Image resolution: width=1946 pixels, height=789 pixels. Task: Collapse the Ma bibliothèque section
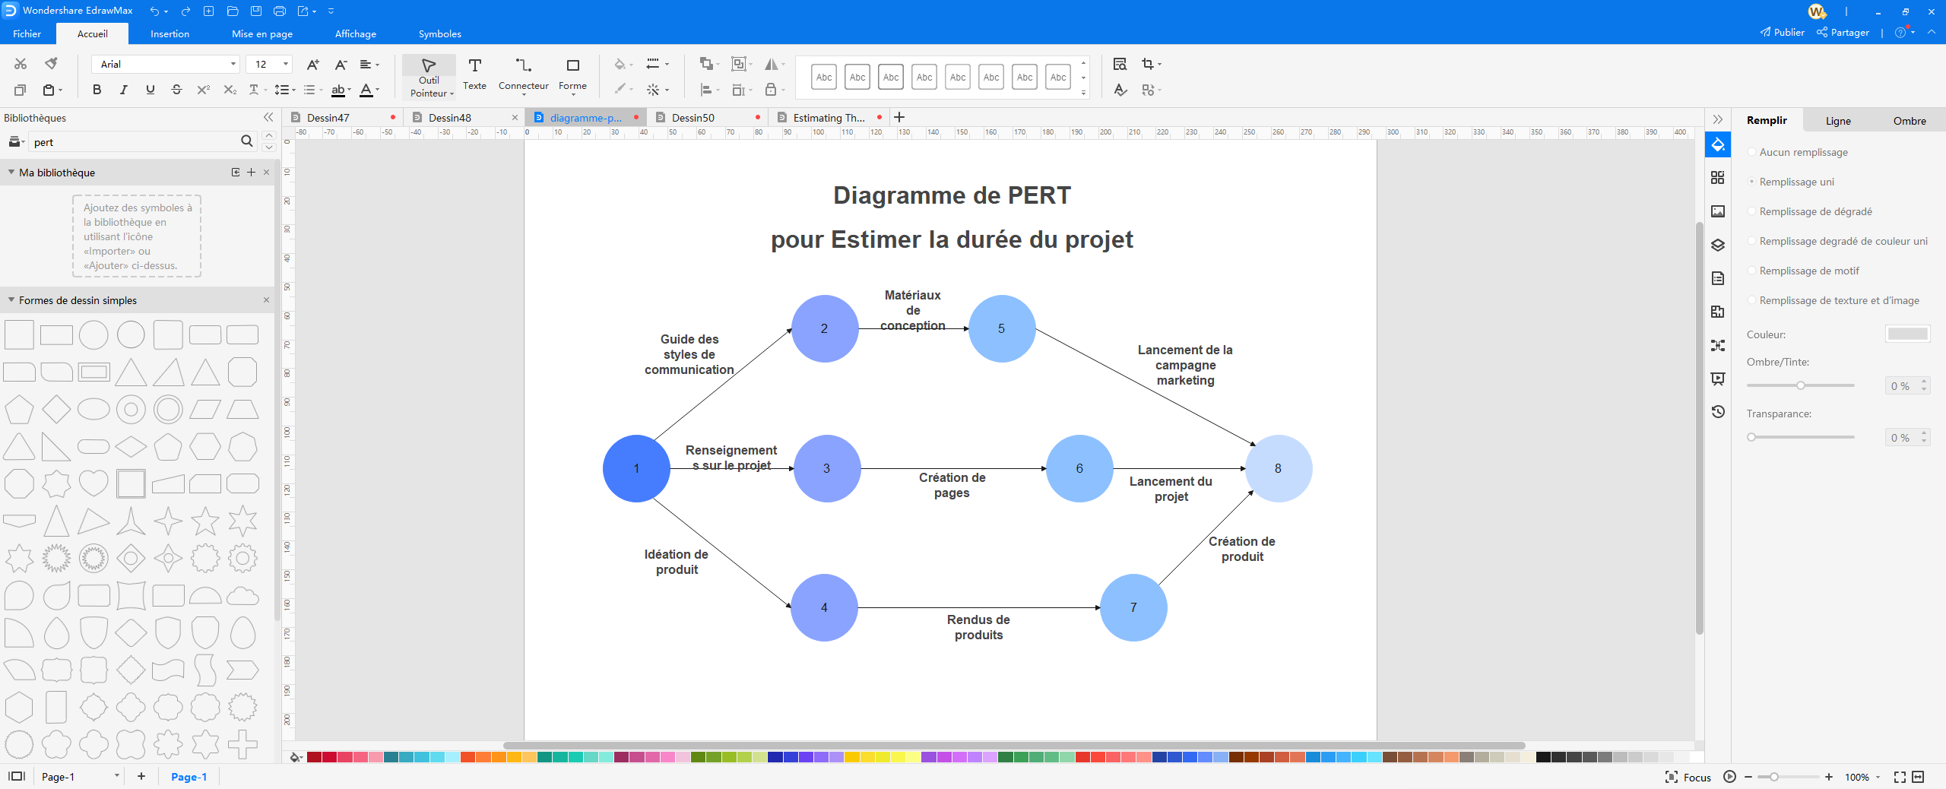pos(11,173)
